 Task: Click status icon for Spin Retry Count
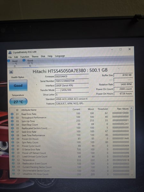click(13, 142)
